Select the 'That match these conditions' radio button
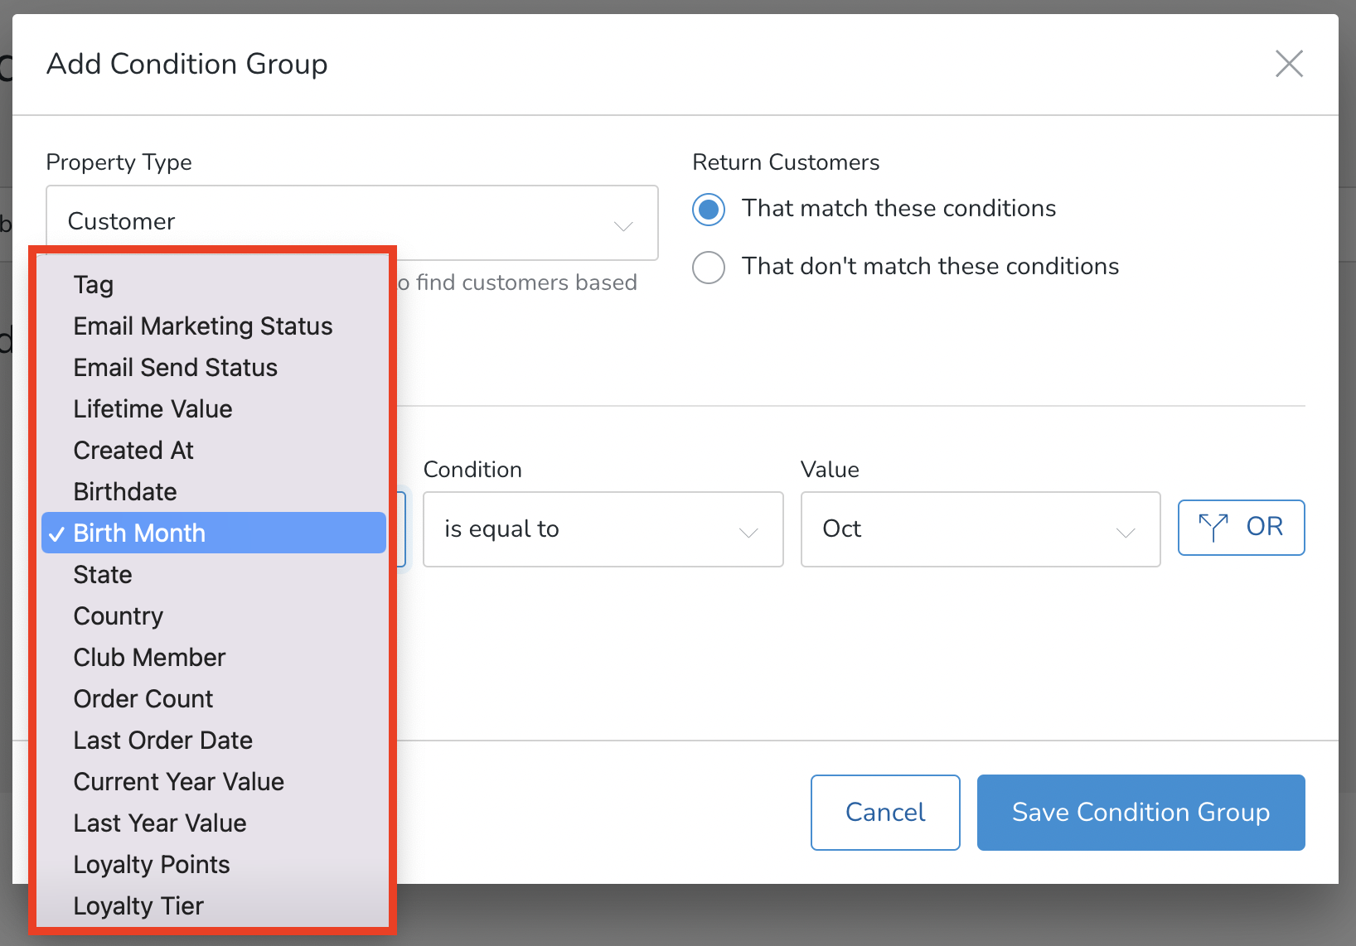Viewport: 1356px width, 946px height. coord(709,209)
